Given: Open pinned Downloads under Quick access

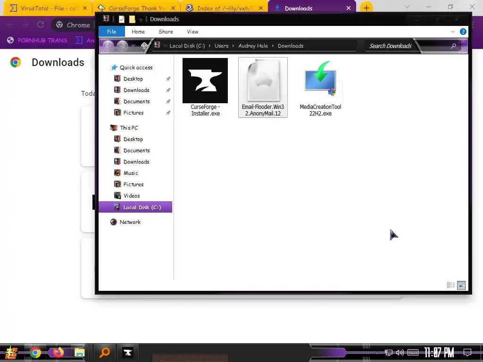Looking at the screenshot, I should (x=136, y=90).
